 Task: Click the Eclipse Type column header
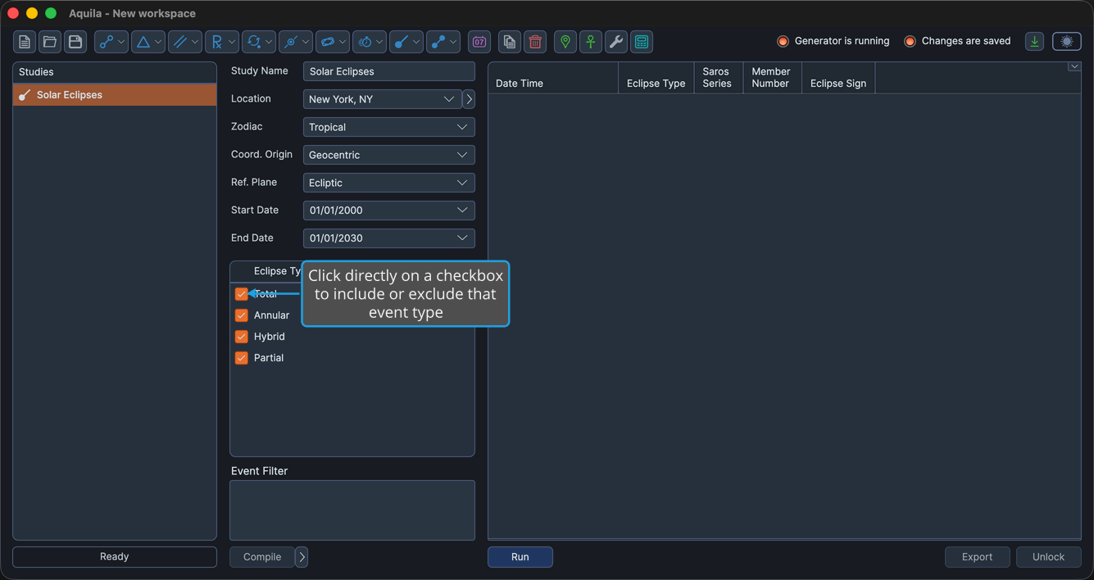tap(656, 78)
